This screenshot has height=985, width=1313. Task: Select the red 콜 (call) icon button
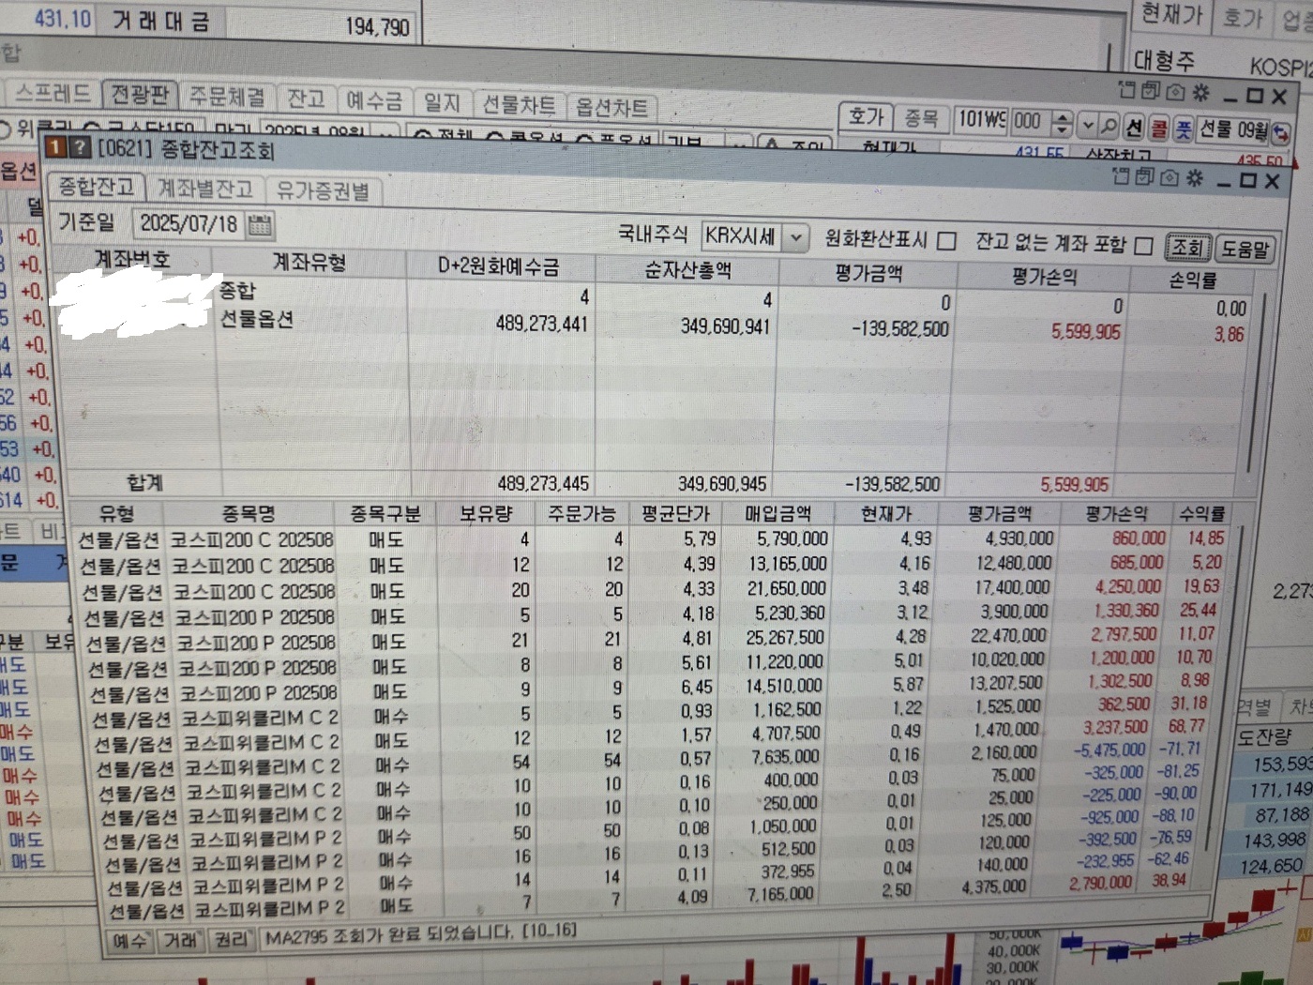tap(1159, 128)
